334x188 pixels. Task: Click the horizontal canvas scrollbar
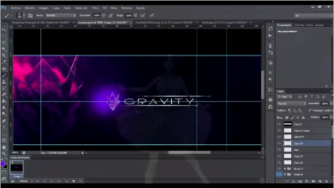189,153
